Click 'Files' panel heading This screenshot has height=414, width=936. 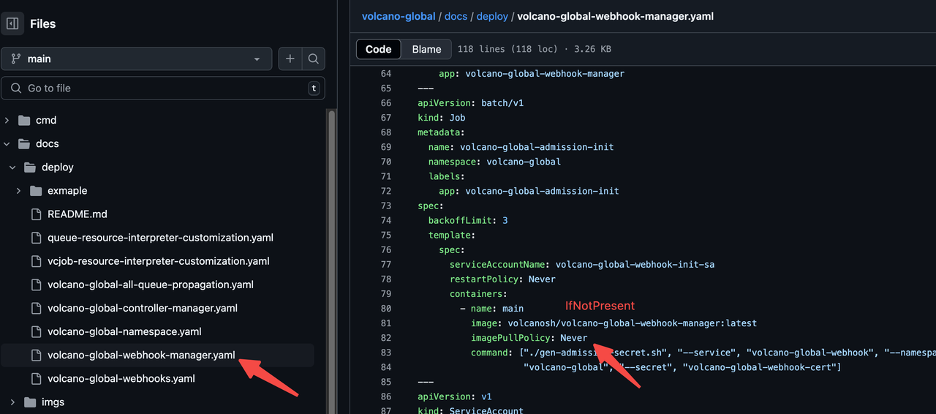[42, 23]
